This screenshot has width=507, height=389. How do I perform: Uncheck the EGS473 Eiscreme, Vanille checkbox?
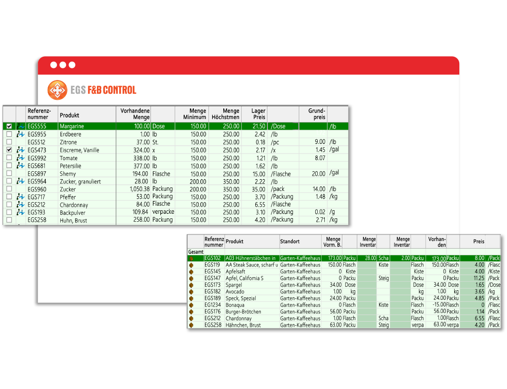tap(9, 150)
